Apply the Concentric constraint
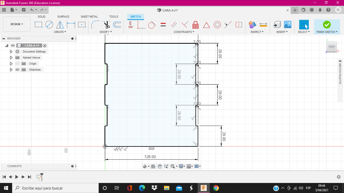344x193 pixels. 217,25
